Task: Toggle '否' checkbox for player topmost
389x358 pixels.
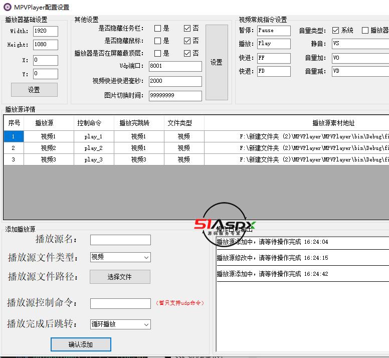Action: click(x=187, y=53)
